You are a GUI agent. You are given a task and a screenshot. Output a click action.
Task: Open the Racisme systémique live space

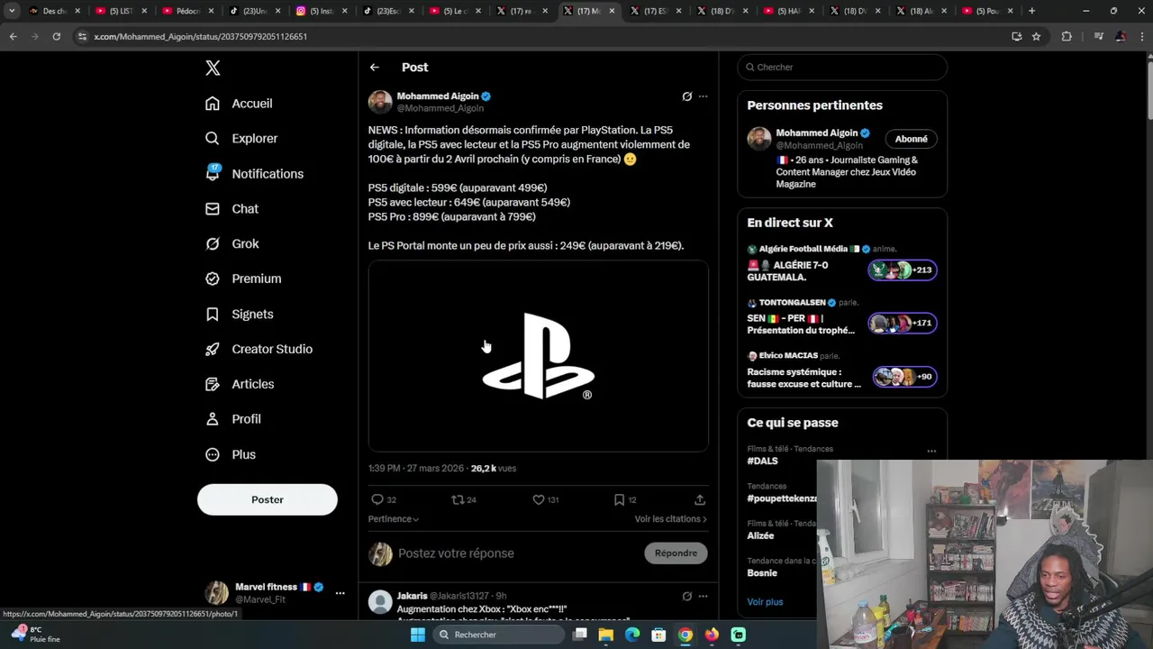point(841,370)
